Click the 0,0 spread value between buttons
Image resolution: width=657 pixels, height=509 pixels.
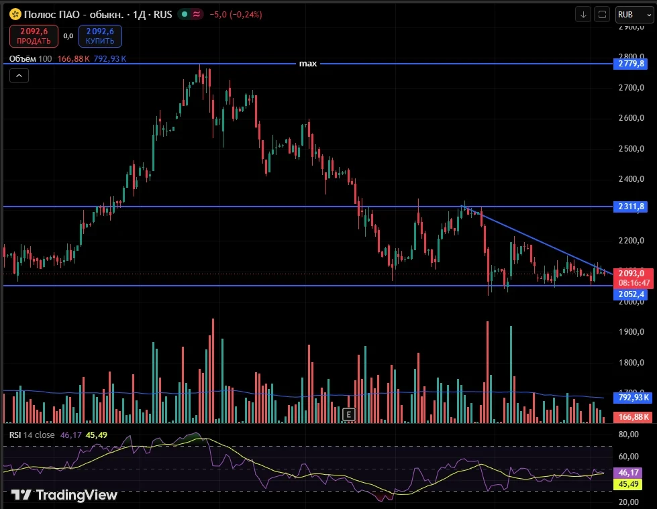[x=68, y=36]
